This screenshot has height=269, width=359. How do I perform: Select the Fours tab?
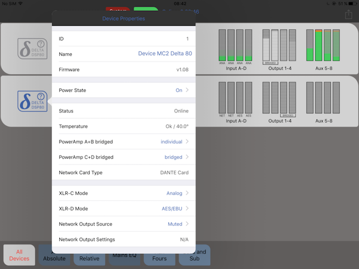159,259
